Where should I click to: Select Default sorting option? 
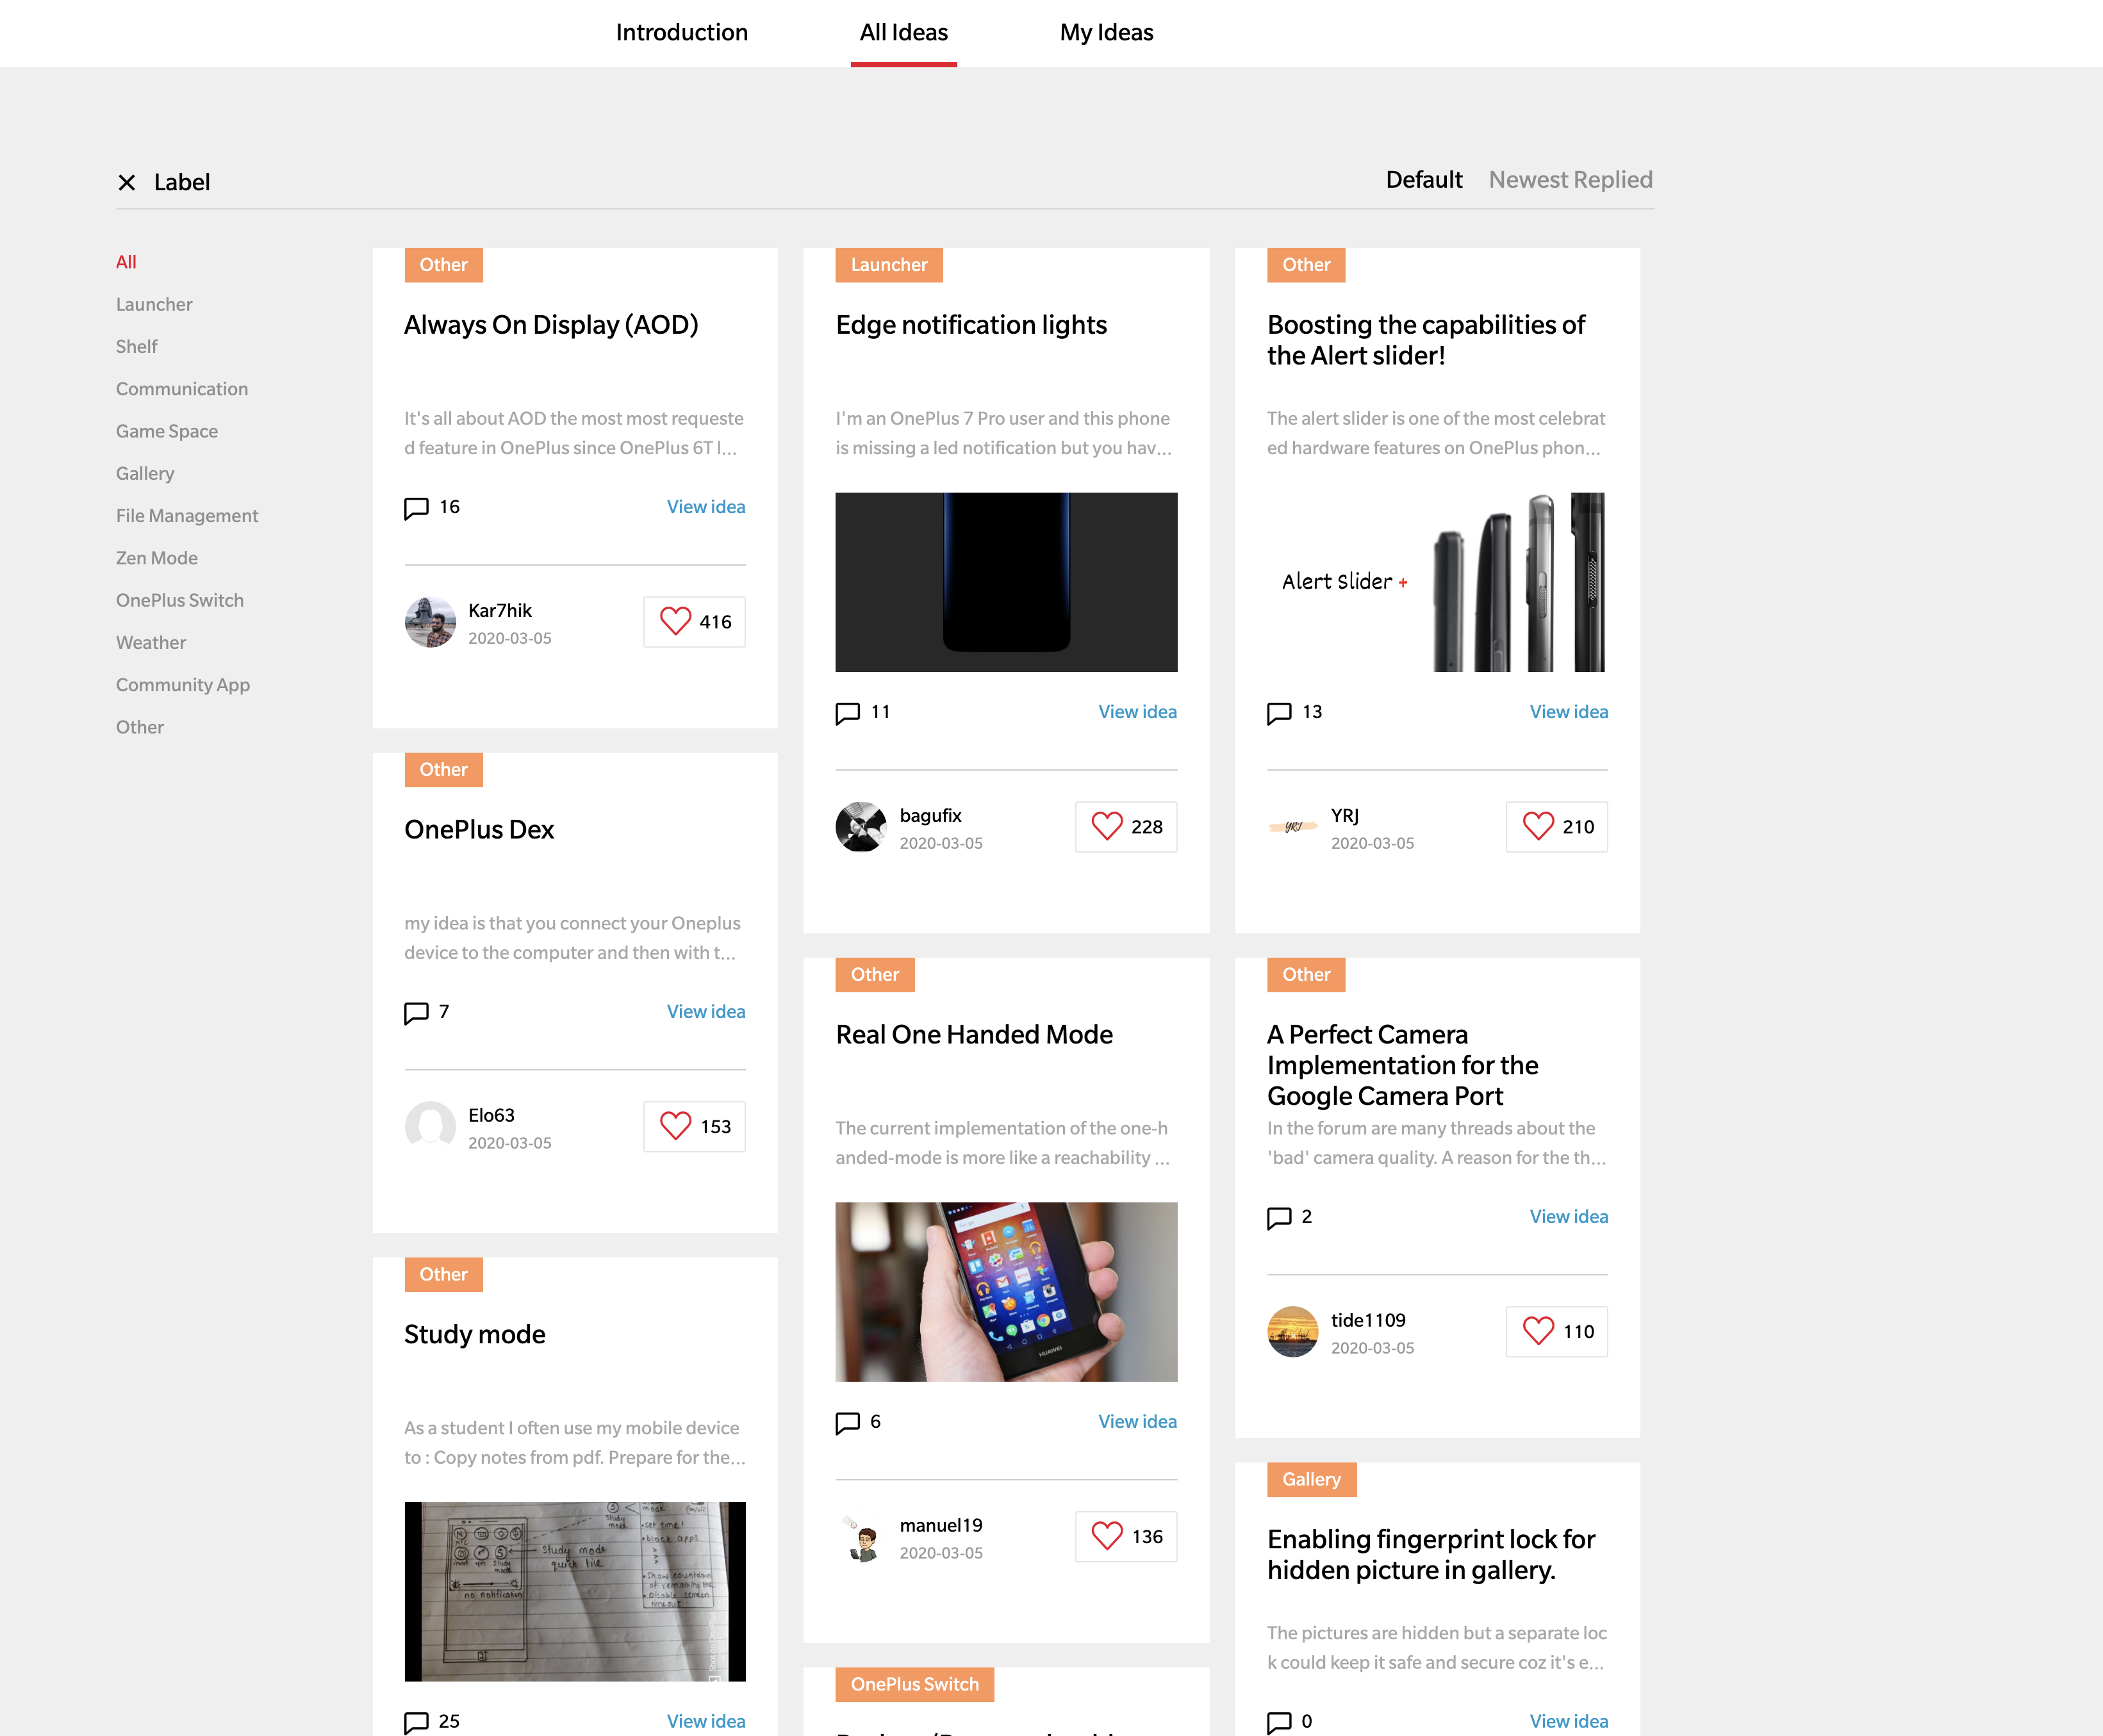[x=1423, y=180]
